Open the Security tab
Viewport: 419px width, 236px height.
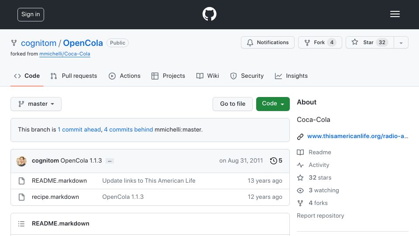pyautogui.click(x=247, y=76)
